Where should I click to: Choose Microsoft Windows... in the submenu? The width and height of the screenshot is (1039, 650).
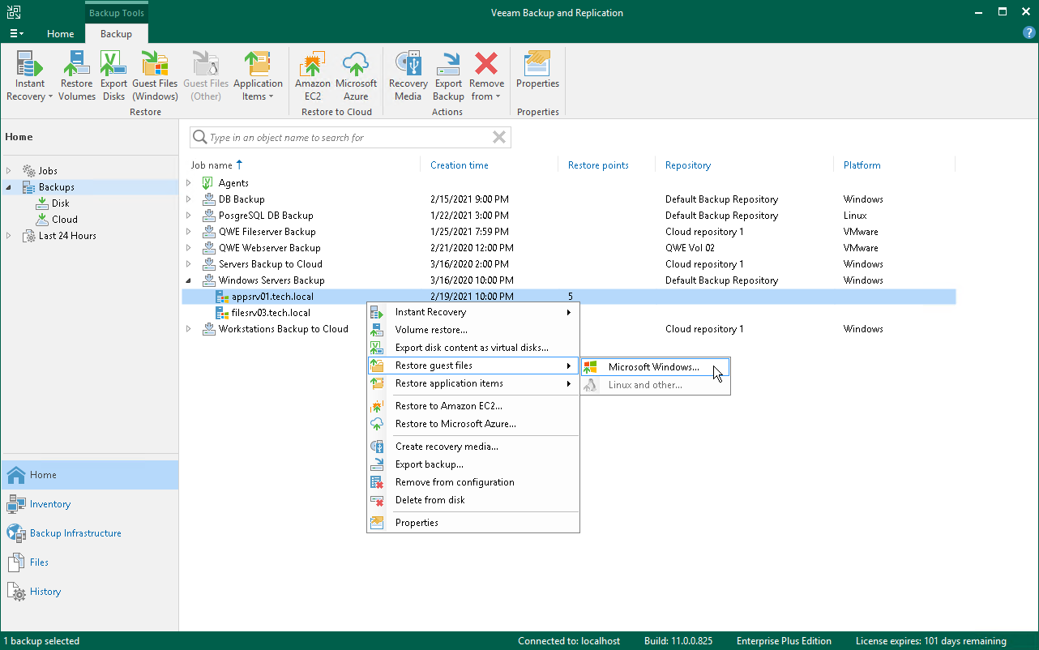[x=653, y=367]
